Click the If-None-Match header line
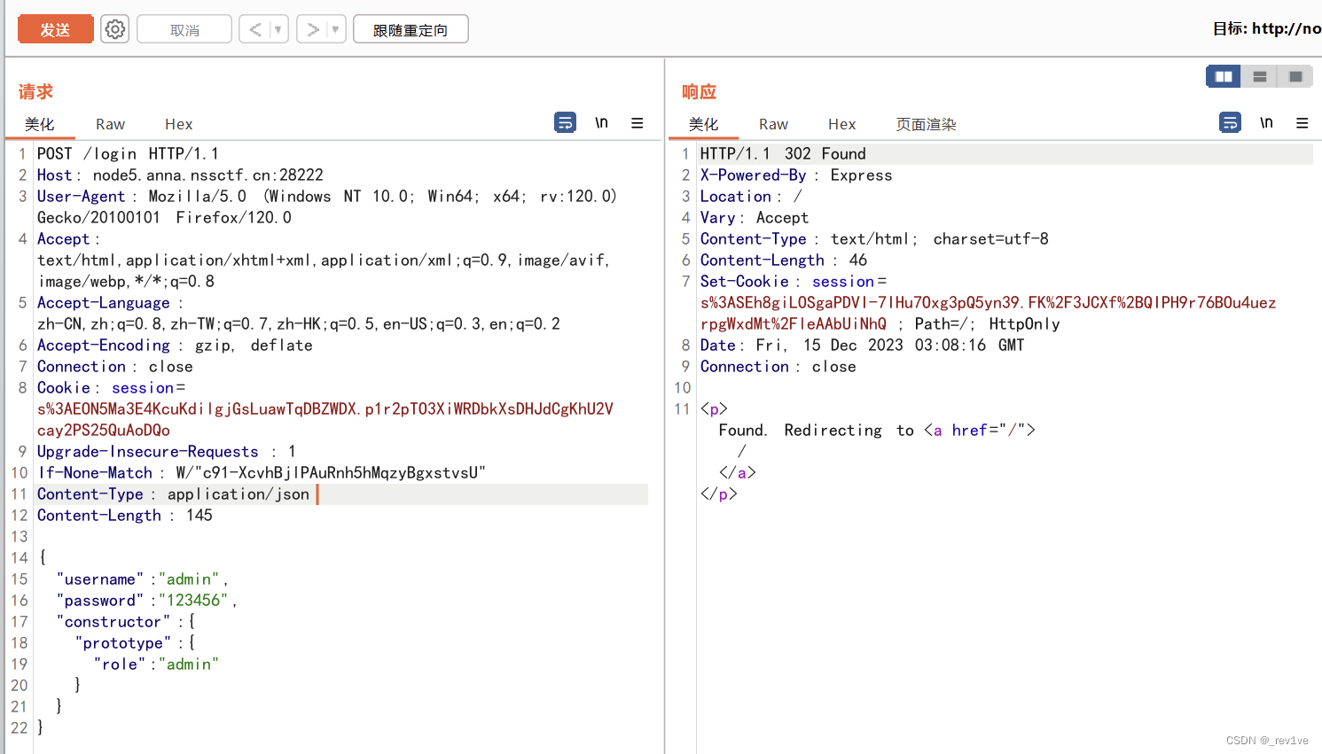1322x754 pixels. tap(262, 472)
